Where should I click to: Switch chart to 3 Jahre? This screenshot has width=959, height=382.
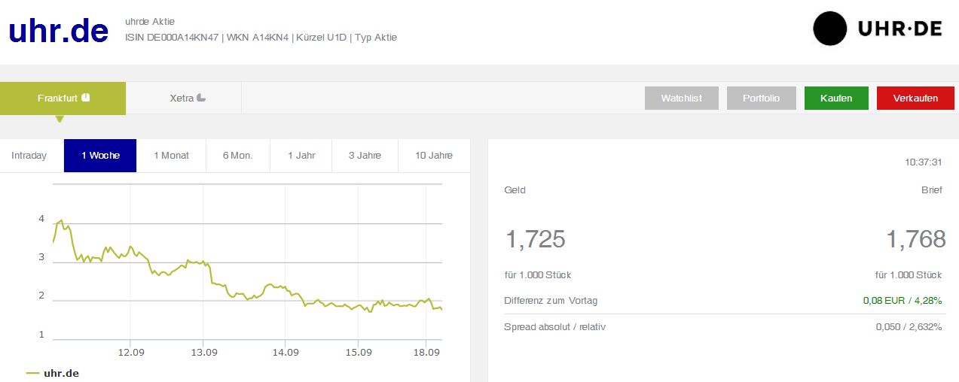coord(365,156)
